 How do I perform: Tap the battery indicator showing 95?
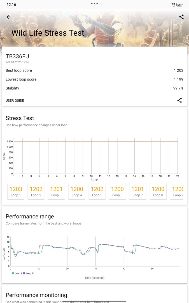coord(179,5)
